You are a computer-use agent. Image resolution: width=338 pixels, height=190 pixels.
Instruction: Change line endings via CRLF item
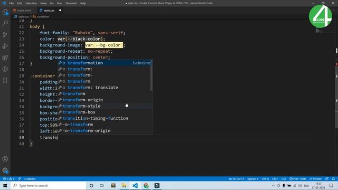[x=275, y=179]
